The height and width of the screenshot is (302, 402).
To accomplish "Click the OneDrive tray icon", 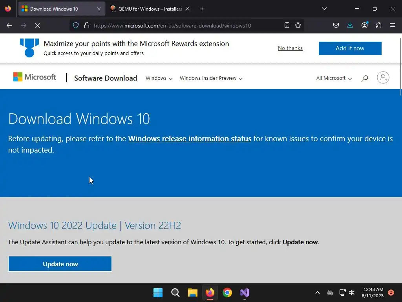I will 330,293.
